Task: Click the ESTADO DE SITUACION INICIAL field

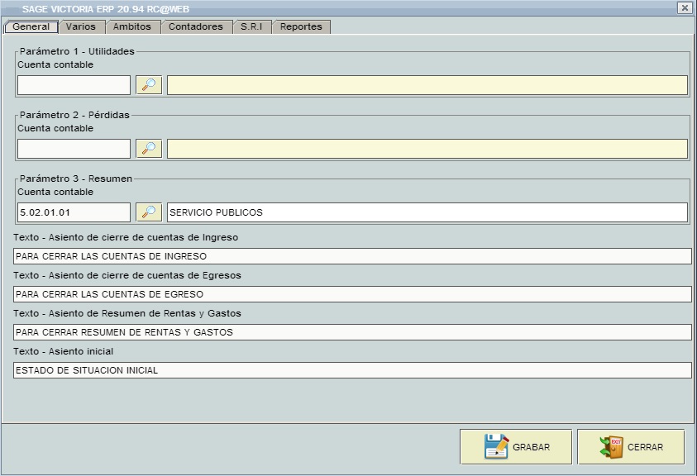Action: pos(352,370)
